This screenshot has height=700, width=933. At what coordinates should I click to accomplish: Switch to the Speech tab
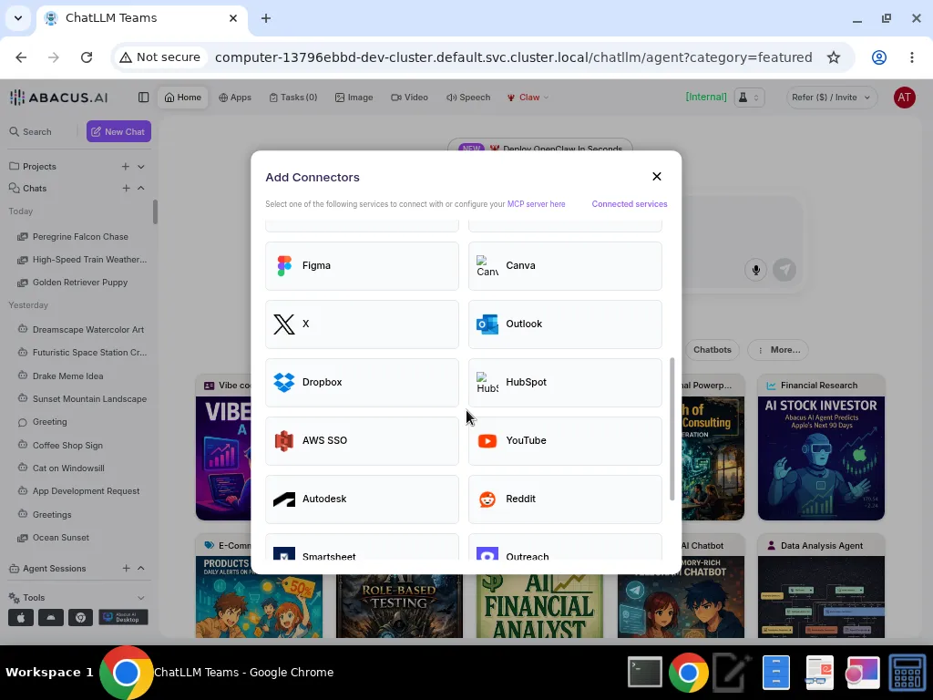click(468, 97)
